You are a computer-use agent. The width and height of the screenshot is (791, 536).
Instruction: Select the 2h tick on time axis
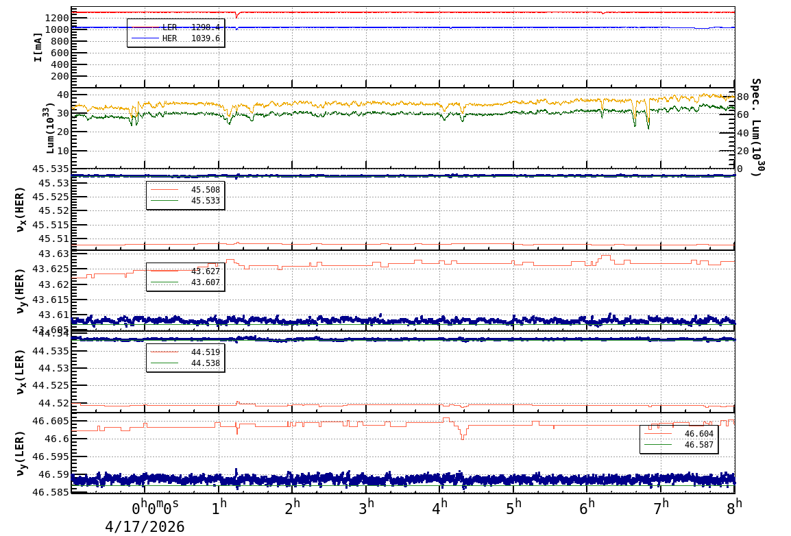(292, 508)
